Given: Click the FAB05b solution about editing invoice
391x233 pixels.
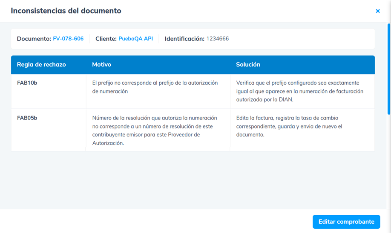Looking at the screenshot, I should pyautogui.click(x=289, y=126).
